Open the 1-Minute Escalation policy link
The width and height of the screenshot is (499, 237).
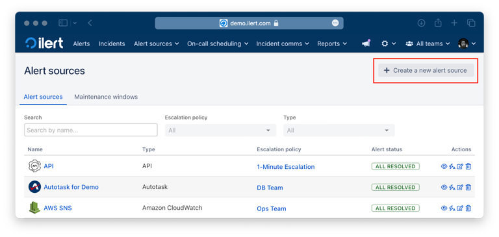[286, 167]
